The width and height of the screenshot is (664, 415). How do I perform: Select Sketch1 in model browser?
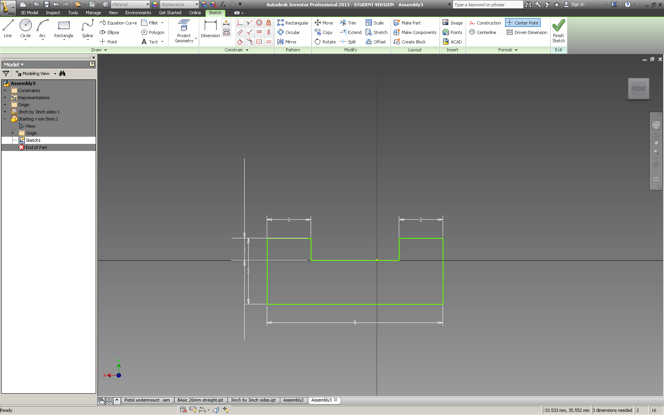pos(33,140)
